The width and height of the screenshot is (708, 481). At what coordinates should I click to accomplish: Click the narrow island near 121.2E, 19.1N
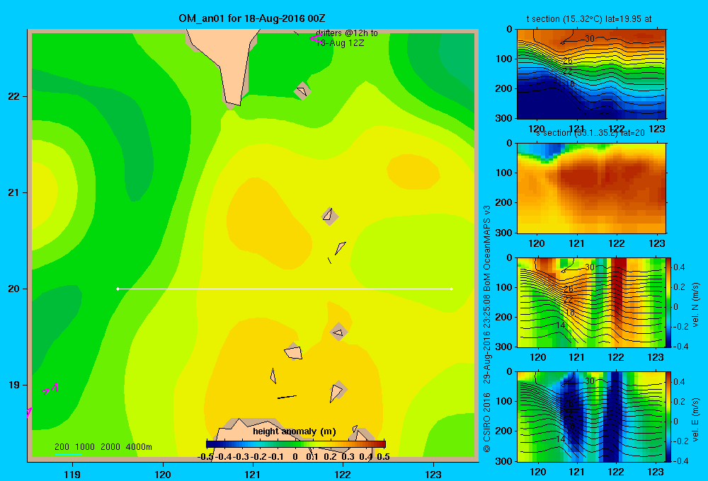point(273,376)
